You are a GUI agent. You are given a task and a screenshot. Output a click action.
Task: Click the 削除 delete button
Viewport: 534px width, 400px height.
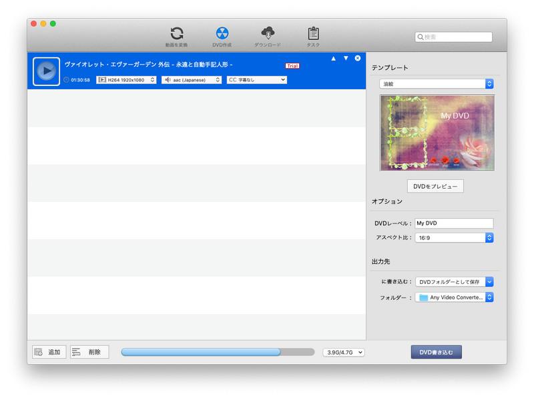[89, 352]
